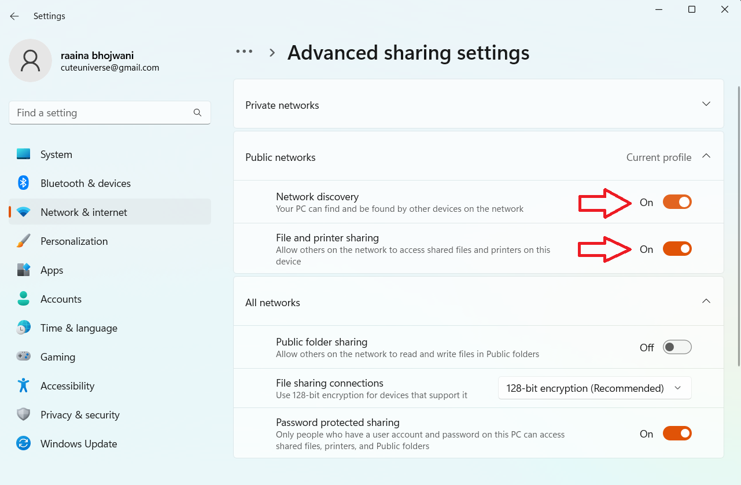This screenshot has width=741, height=485.
Task: Open the Bluetooth & devices icon
Action: coord(23,183)
